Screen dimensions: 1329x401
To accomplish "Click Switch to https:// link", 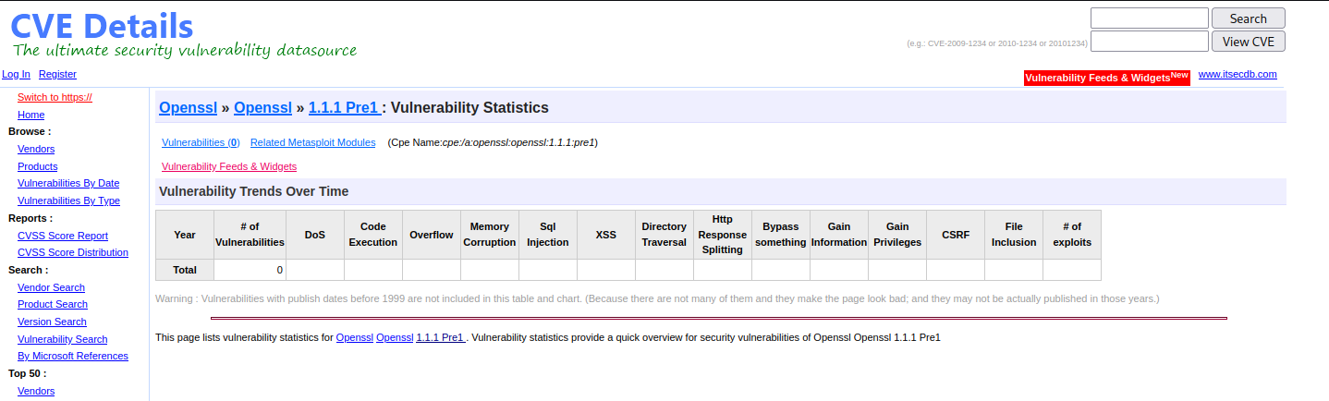I will point(55,97).
